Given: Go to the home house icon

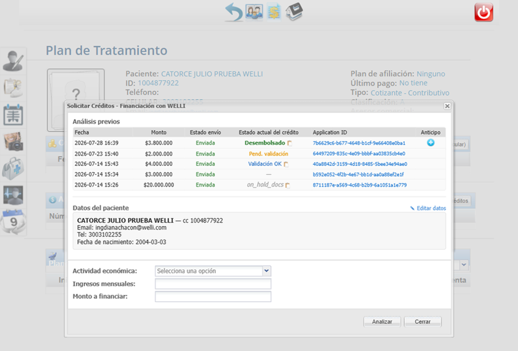Looking at the screenshot, I should pos(294,12).
